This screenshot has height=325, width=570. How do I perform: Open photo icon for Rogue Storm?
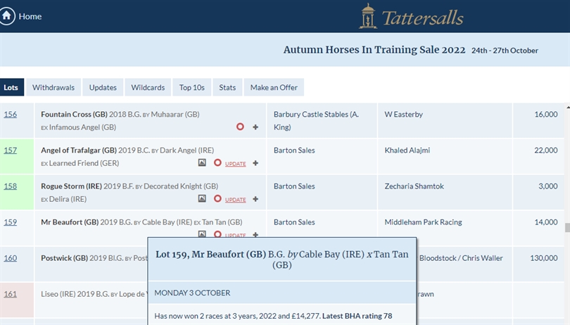(202, 198)
